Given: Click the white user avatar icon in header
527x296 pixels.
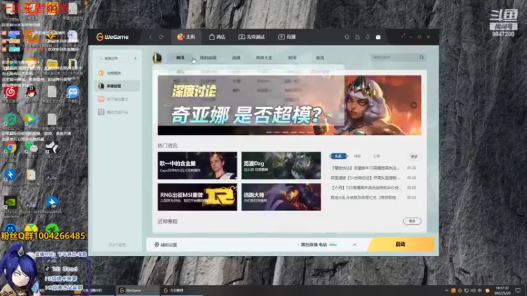Looking at the screenshot, I should click(x=378, y=37).
